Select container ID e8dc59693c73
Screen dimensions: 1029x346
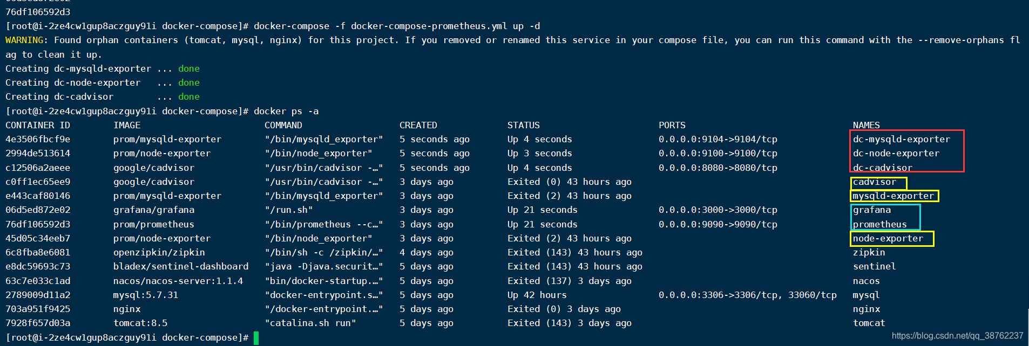[x=38, y=266]
